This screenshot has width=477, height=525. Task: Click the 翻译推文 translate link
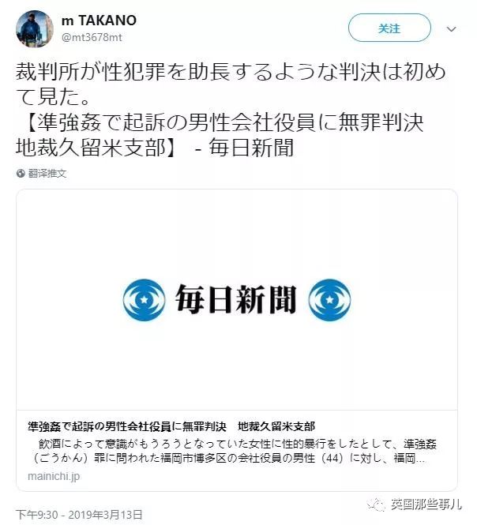tap(47, 173)
